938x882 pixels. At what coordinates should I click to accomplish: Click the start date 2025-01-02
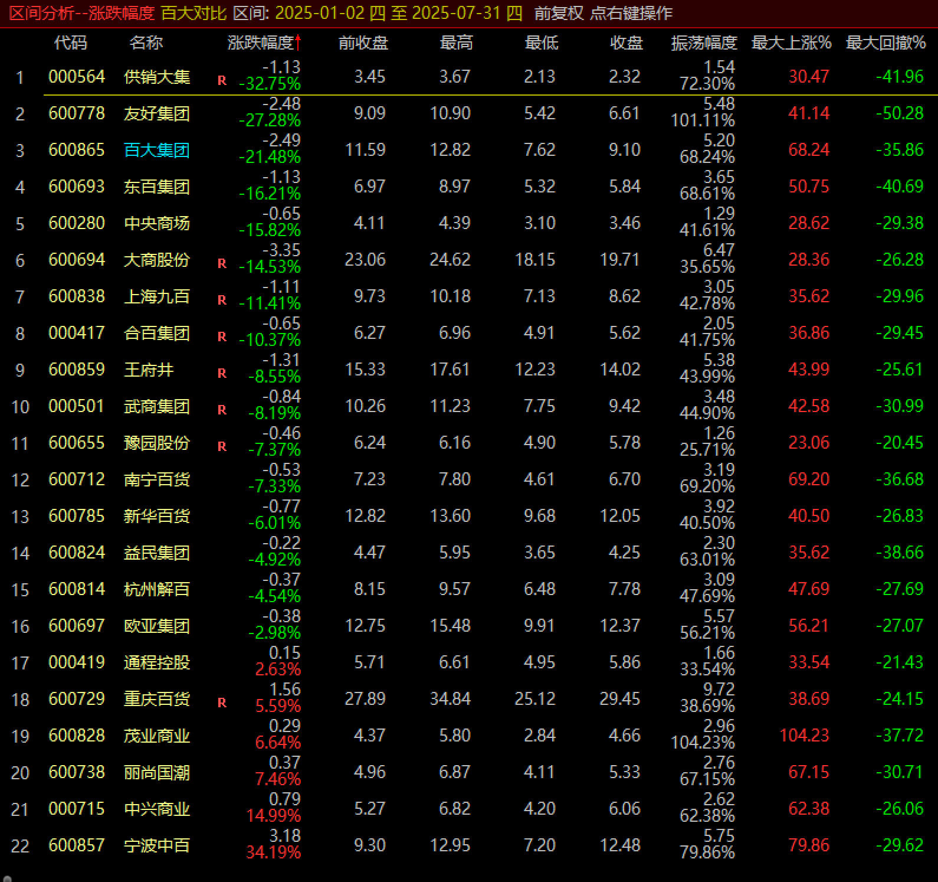pos(320,13)
